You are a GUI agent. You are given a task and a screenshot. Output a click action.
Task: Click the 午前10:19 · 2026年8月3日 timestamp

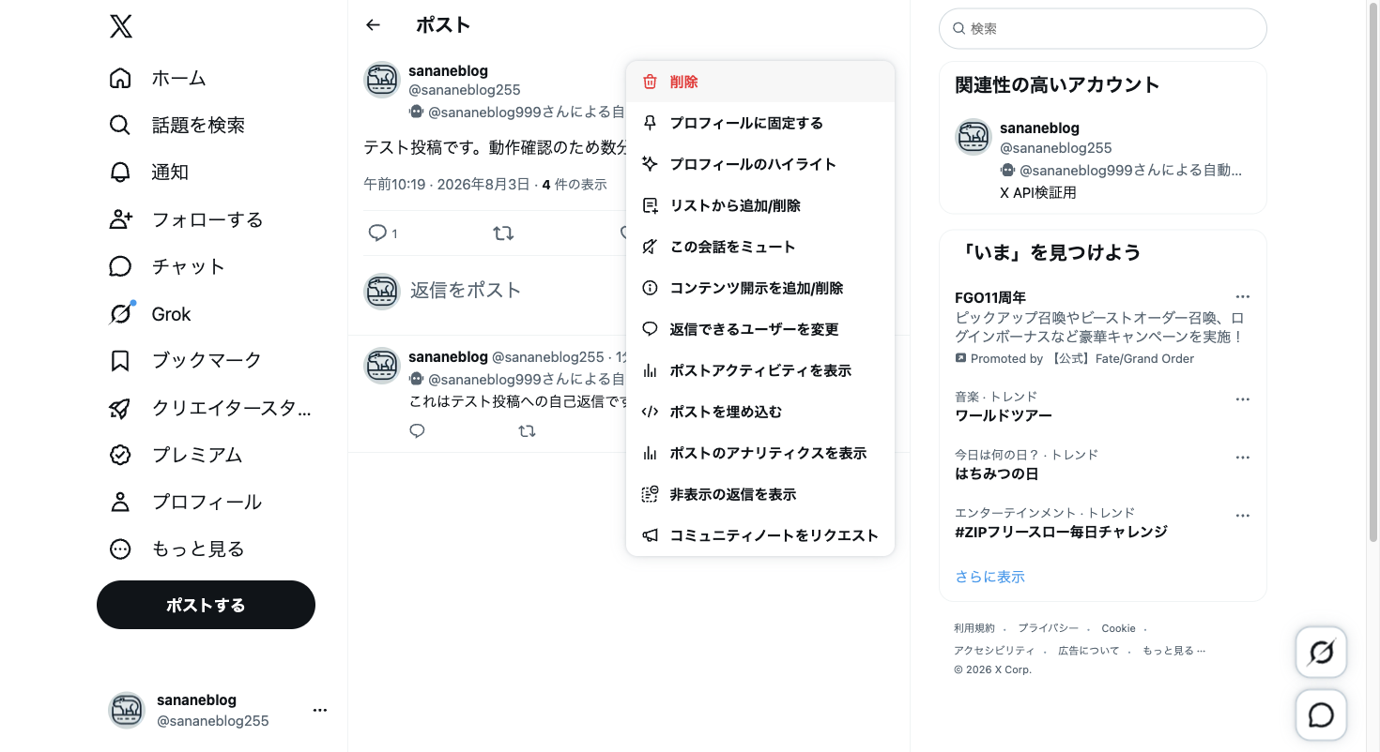tap(447, 185)
